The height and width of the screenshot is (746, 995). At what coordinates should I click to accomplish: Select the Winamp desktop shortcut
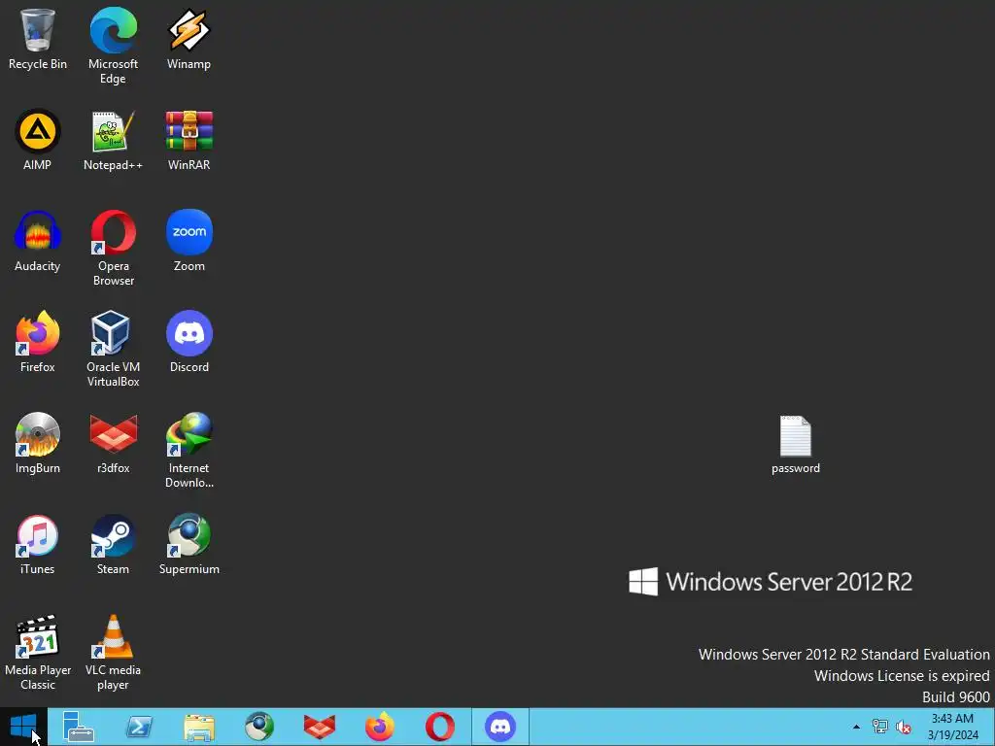coord(189,38)
